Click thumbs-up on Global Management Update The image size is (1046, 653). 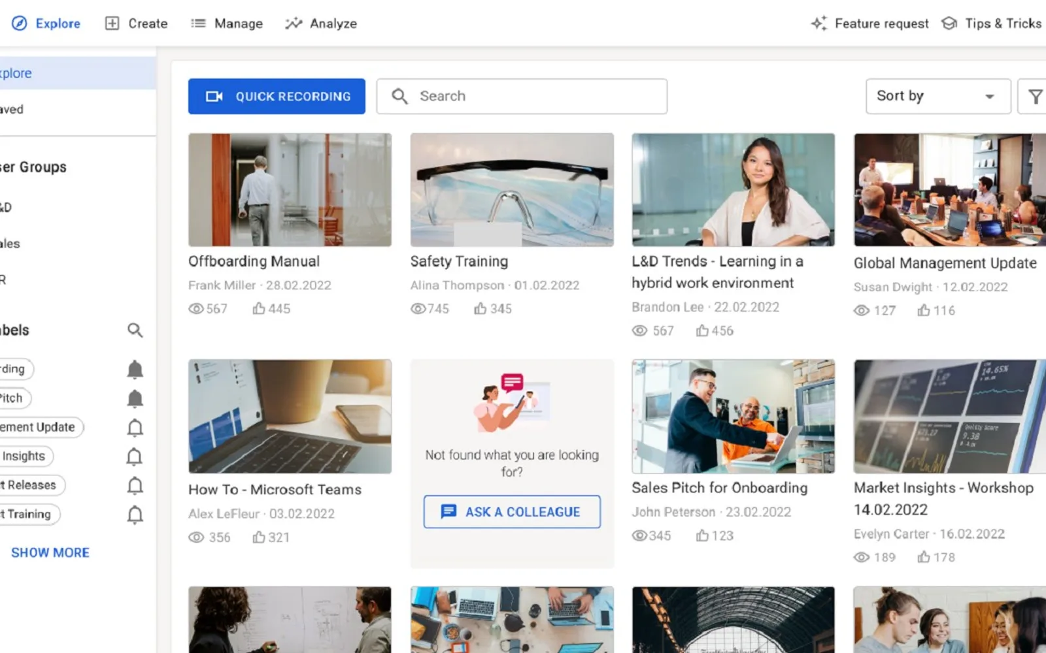point(924,310)
